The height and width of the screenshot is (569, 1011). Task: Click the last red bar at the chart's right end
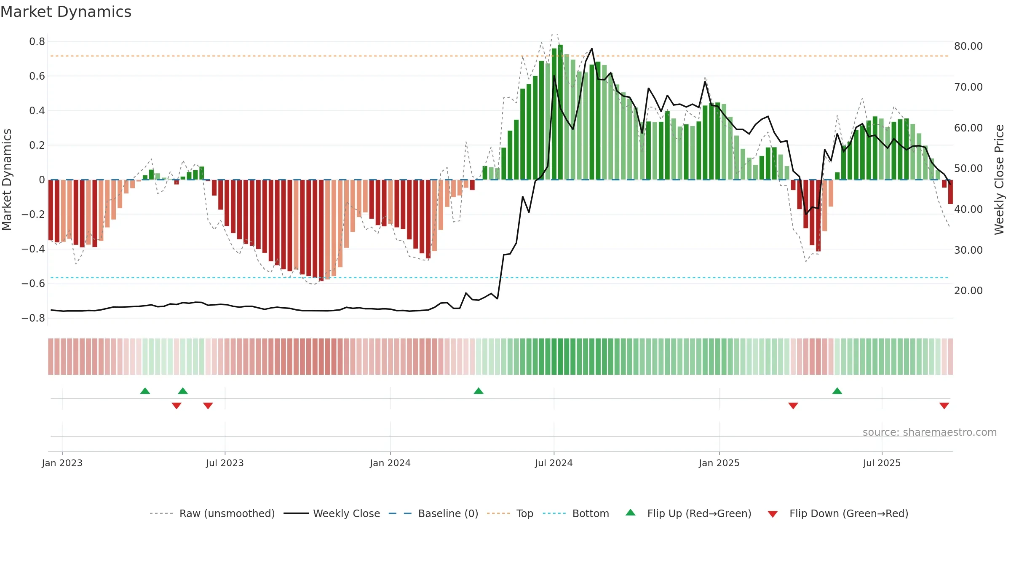coord(950,192)
